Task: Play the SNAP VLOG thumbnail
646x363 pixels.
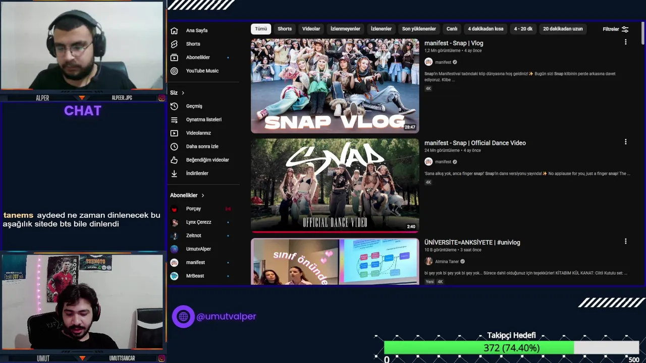Action: click(335, 86)
